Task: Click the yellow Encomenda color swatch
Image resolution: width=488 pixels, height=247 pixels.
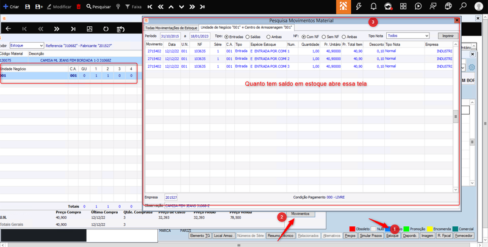Action: point(429,229)
